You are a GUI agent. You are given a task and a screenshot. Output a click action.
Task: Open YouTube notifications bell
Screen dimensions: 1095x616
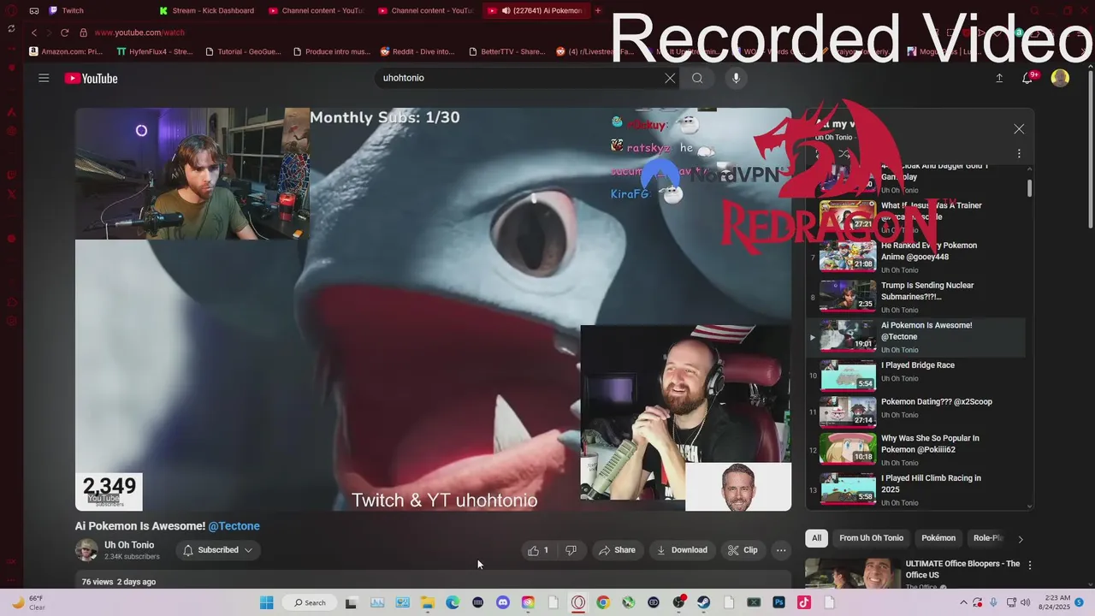coord(1027,78)
